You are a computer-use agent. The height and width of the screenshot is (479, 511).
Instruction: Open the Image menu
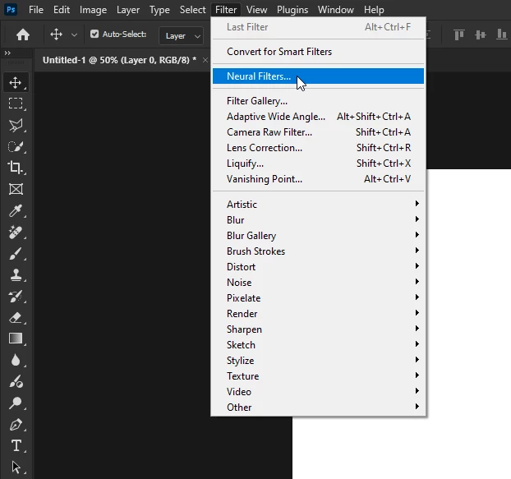pos(93,10)
